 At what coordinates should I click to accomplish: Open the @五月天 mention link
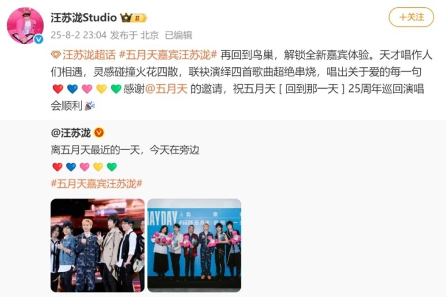coord(166,89)
